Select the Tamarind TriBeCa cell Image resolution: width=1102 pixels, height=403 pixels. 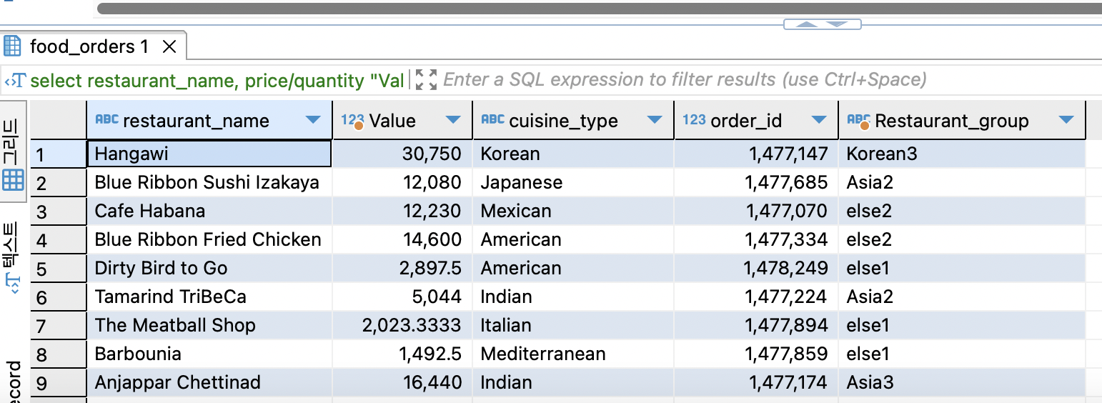[x=209, y=297]
